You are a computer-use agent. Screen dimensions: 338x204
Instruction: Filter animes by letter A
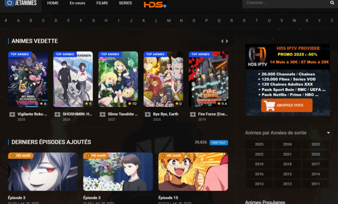[18, 20]
